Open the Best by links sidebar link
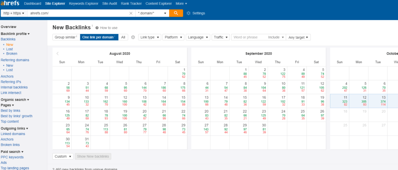Viewport: 398px width, 170px height. (10, 110)
